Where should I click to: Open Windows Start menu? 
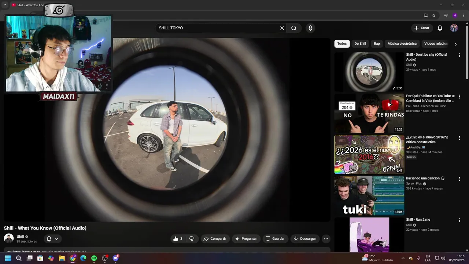[x=8, y=258]
